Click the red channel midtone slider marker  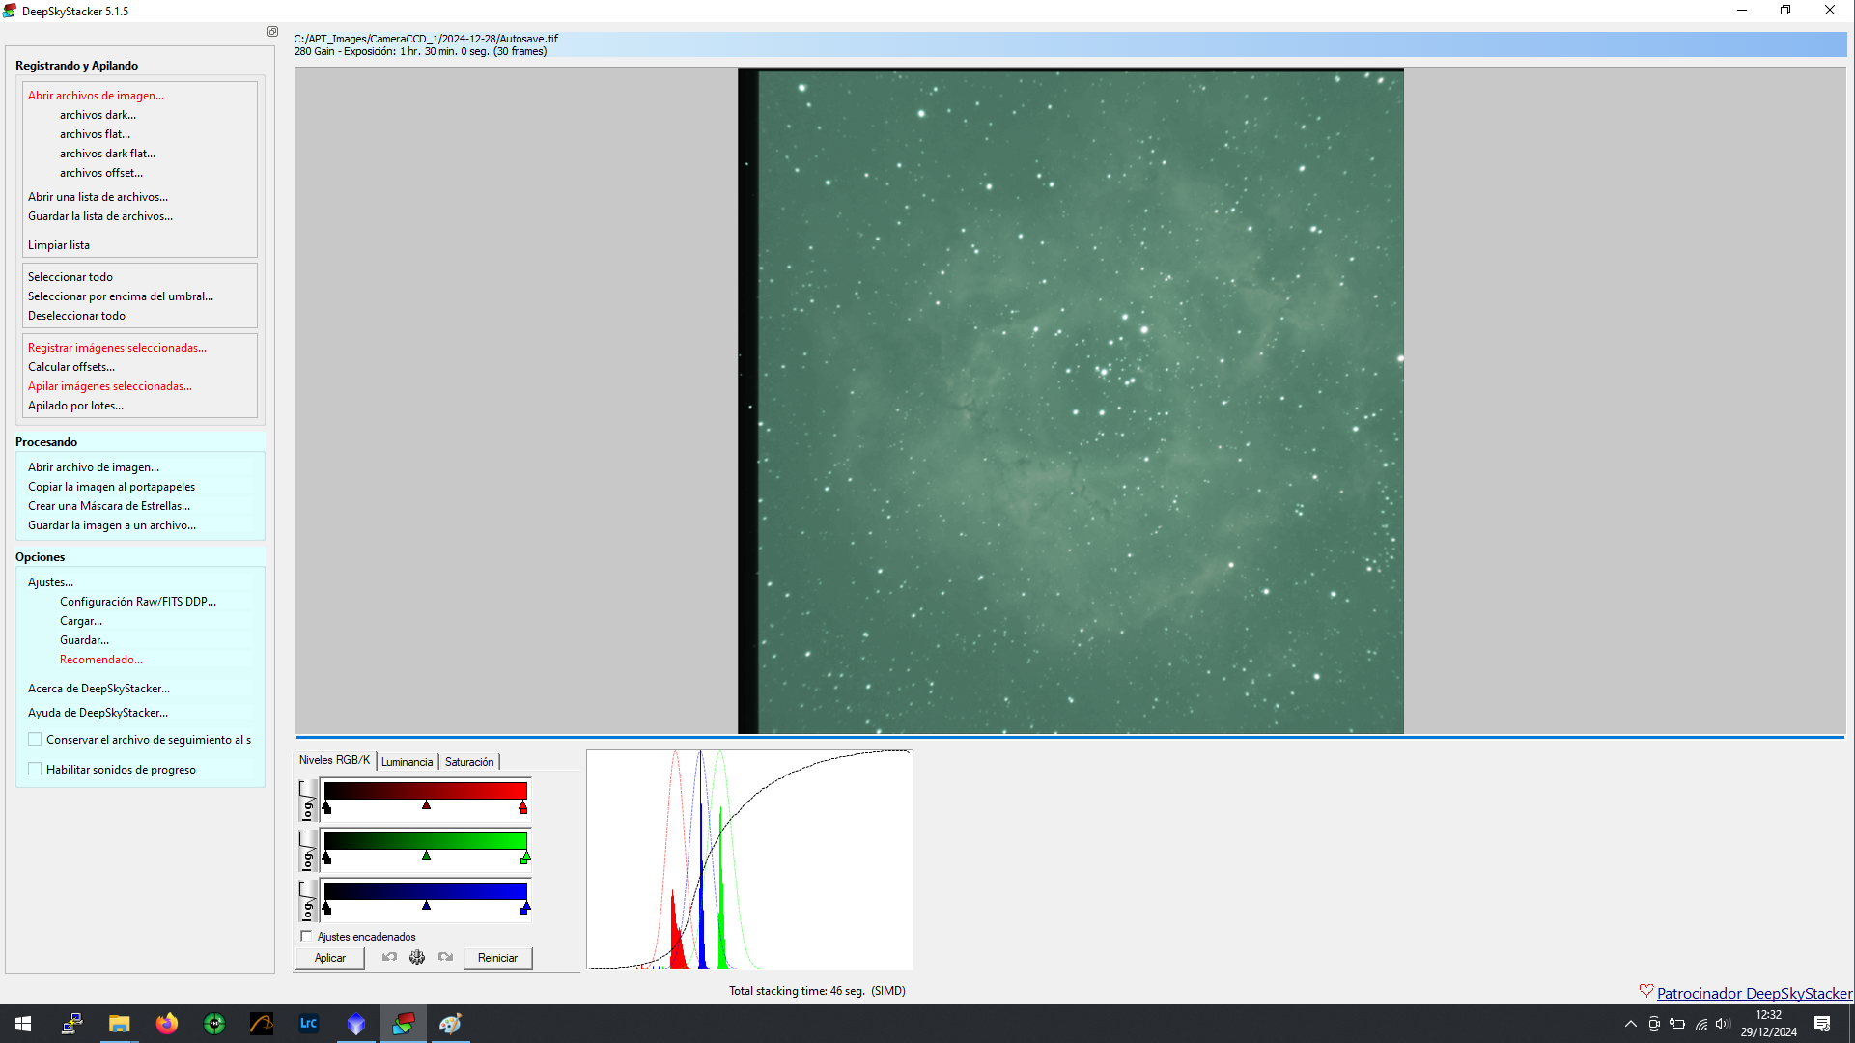click(x=426, y=805)
